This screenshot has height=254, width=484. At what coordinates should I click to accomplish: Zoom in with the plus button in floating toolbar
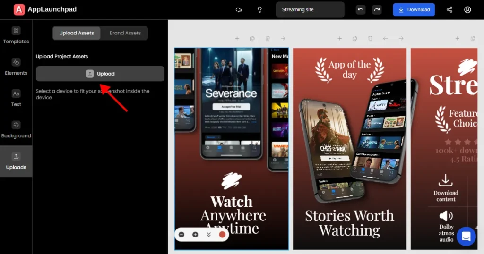195,235
